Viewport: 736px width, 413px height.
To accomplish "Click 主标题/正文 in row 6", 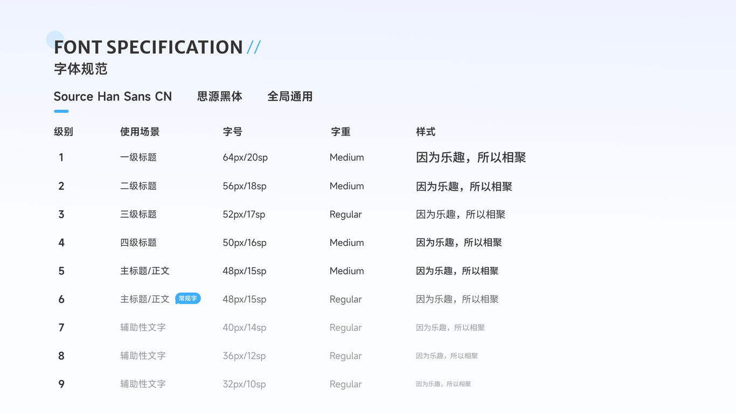I will pos(145,299).
